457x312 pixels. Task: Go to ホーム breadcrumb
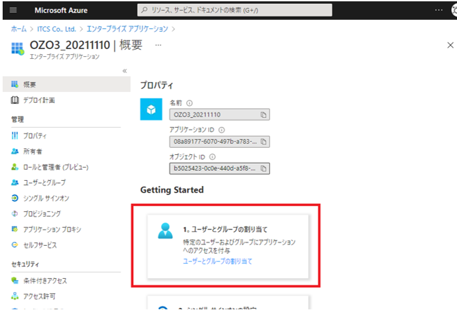[19, 29]
